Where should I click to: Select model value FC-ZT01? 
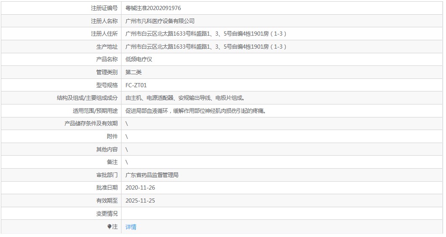point(136,85)
